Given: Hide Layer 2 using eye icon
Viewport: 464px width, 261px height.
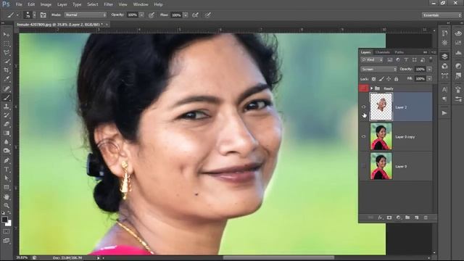Looking at the screenshot, I should click(x=364, y=107).
